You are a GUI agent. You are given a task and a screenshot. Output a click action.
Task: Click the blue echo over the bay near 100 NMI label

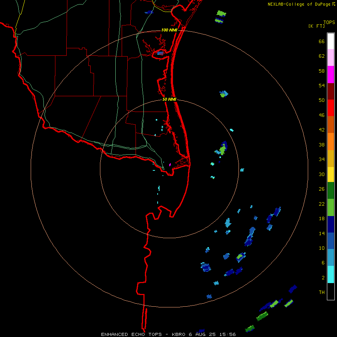point(160,53)
